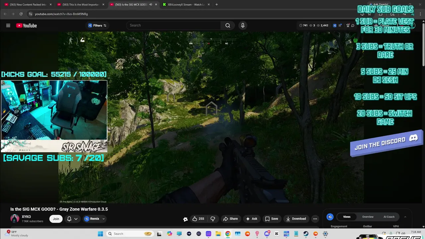
Task: Open the YouTube hamburger guide menu
Action: tap(8, 26)
